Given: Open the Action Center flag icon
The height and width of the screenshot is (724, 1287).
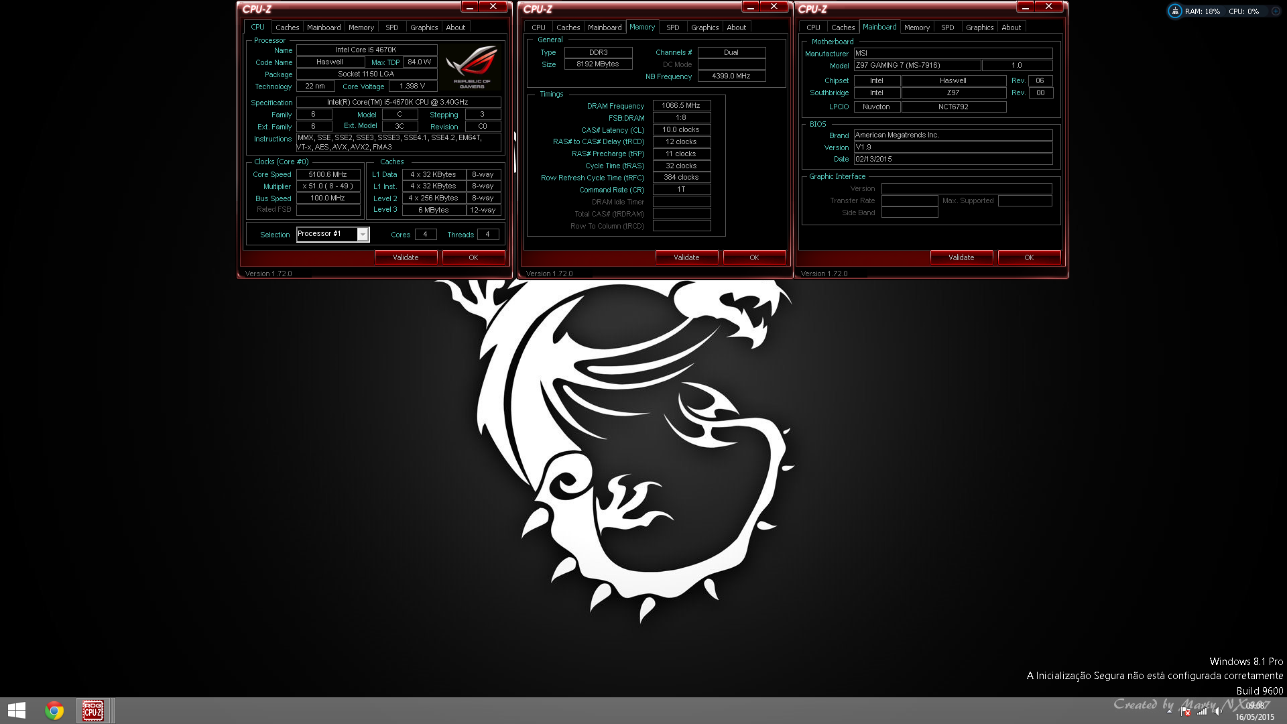Looking at the screenshot, I should [x=1186, y=711].
